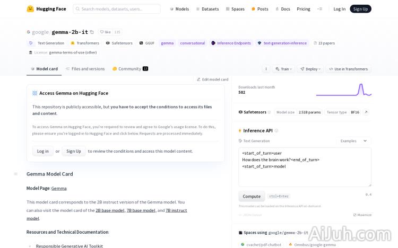
Task: Open the extra navigation menu icon
Action: [319, 9]
